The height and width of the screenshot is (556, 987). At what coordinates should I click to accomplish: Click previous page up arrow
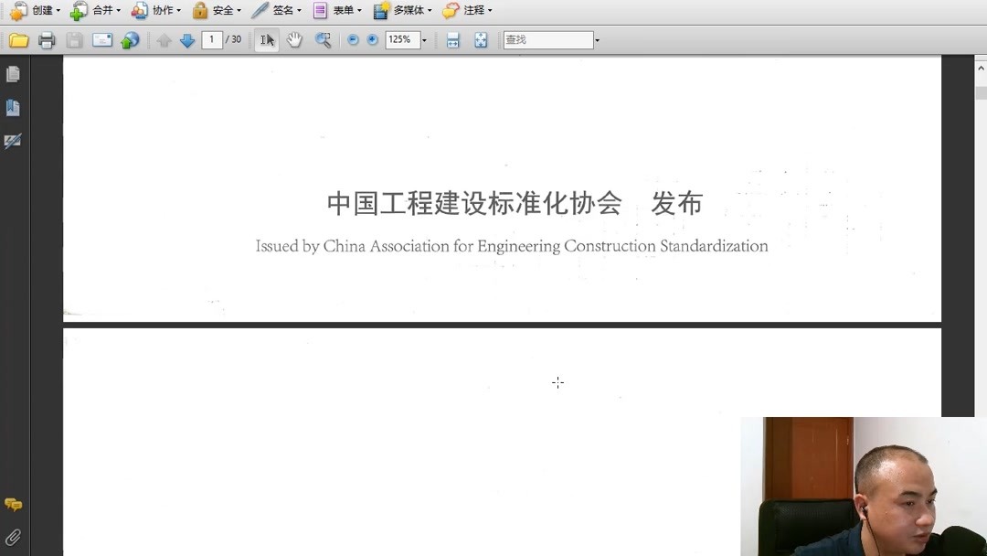pyautogui.click(x=164, y=39)
